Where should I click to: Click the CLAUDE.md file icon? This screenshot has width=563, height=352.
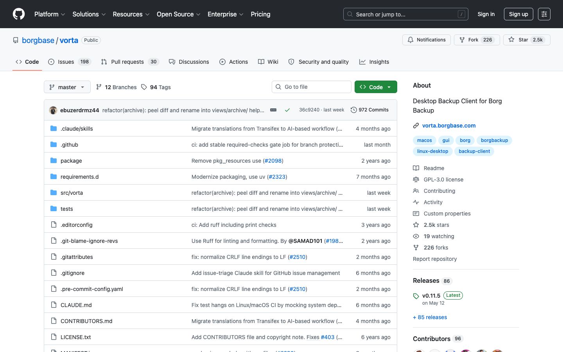(x=54, y=305)
